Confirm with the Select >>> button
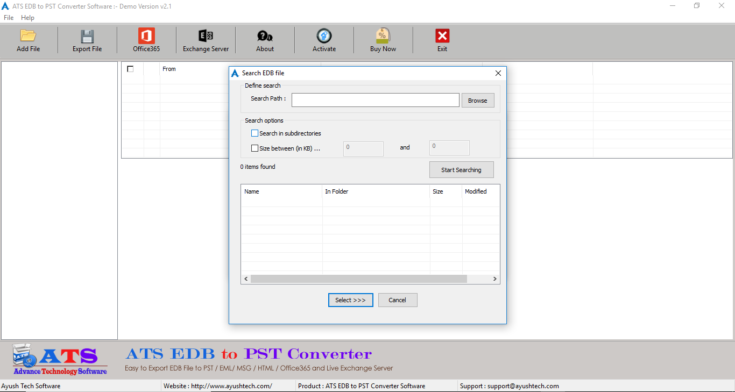Image resolution: width=735 pixels, height=392 pixels. coord(351,300)
